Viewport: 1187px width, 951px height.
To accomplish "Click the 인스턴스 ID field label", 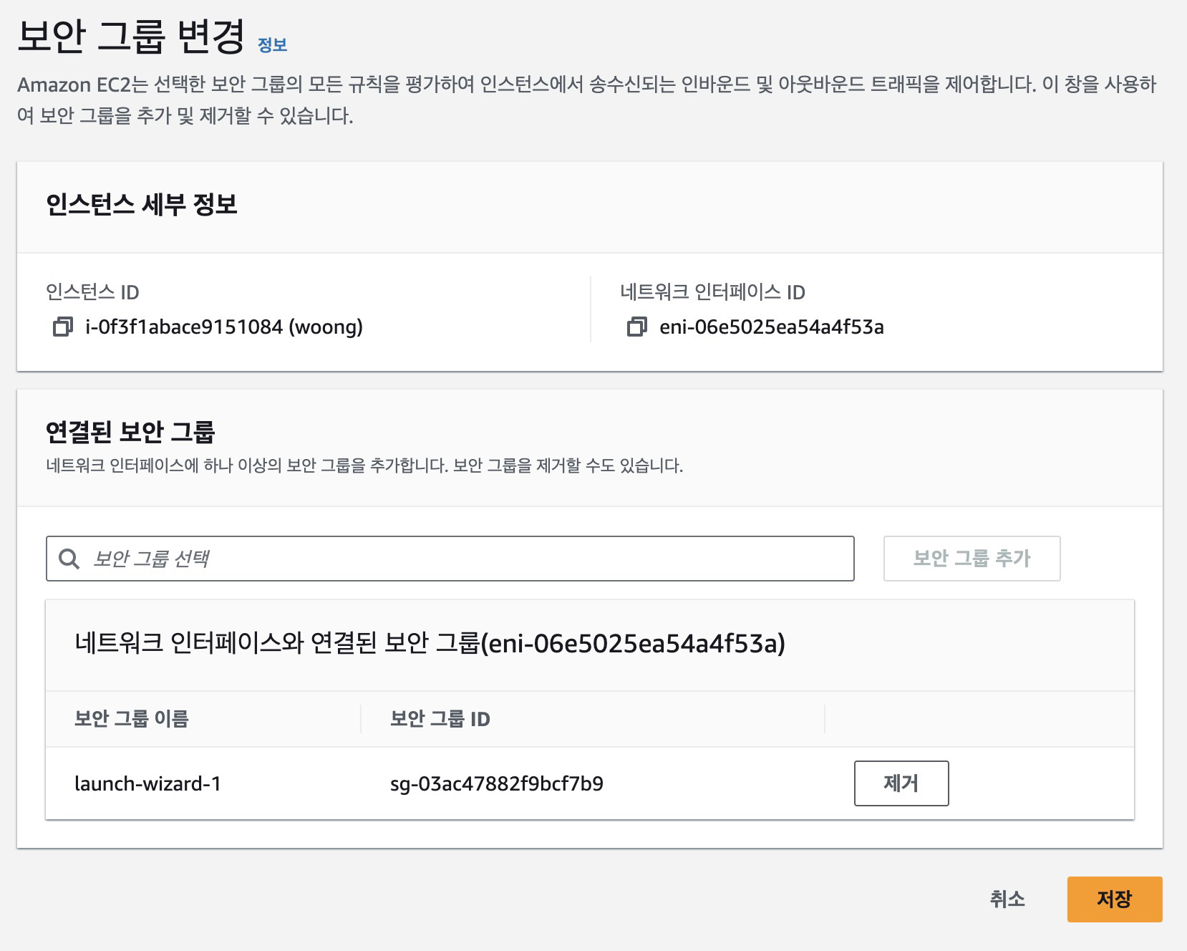I will pos(92,292).
